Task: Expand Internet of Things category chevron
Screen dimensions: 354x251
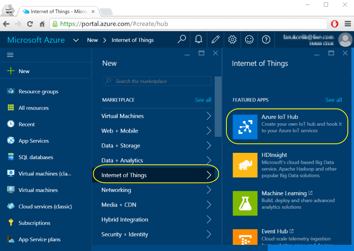Action: [x=209, y=175]
